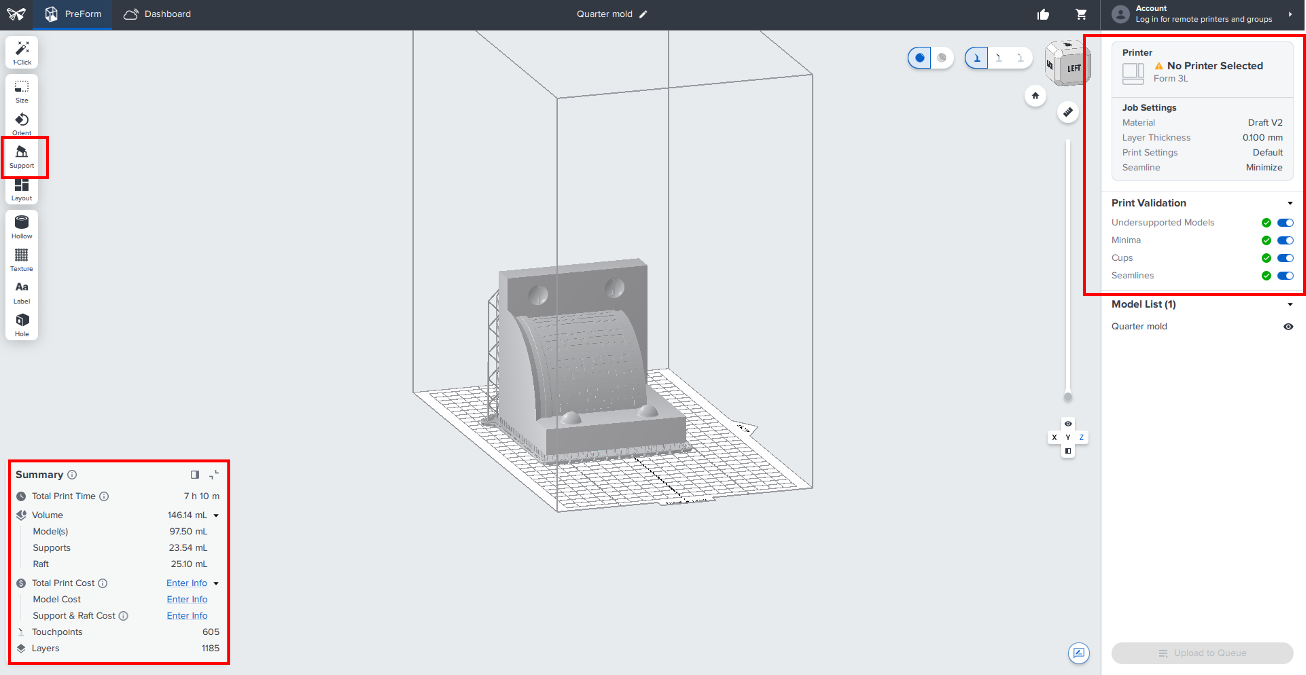Viewport: 1306px width, 675px height.
Task: Toggle Undersupported Models validation switch
Action: tap(1285, 222)
